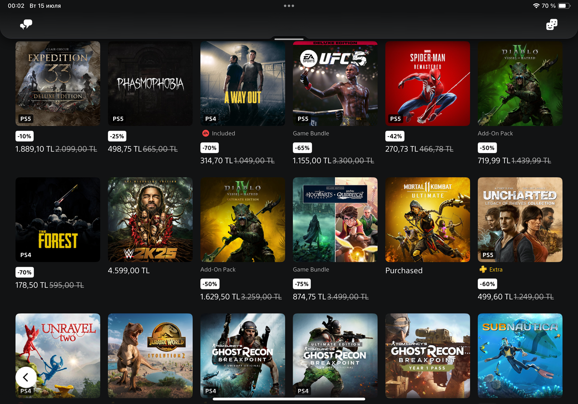
Task: Open Spider-Man Remastered cover
Action: (x=428, y=84)
